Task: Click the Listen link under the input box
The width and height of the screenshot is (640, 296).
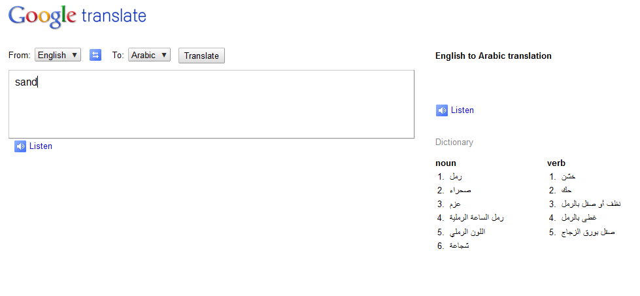Action: (x=41, y=146)
